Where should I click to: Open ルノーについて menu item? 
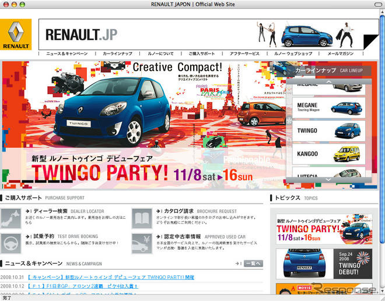coord(160,54)
